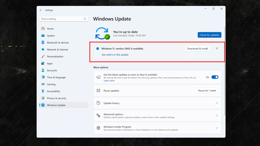Click the Advanced options gears icon

[x=99, y=116]
